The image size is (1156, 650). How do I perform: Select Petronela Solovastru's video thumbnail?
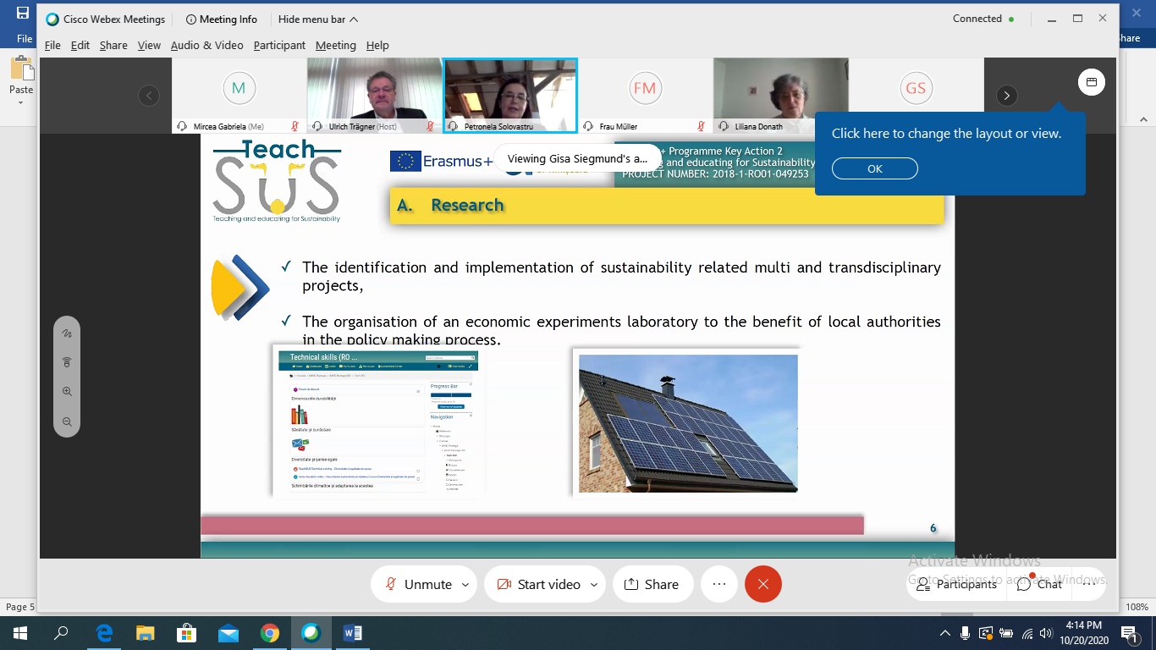510,96
